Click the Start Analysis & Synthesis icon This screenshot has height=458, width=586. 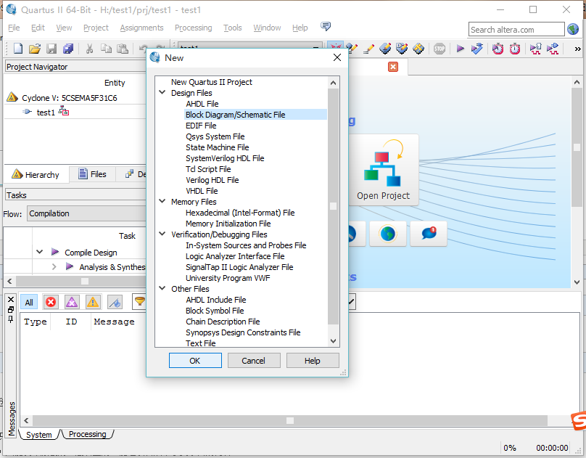point(477,49)
